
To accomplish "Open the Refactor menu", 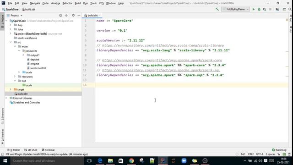I will pyautogui.click(x=67, y=3).
